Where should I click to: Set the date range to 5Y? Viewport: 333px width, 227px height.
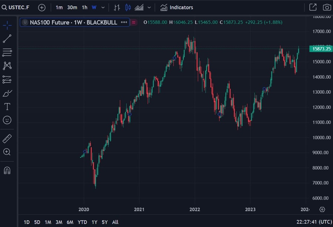pyautogui.click(x=105, y=222)
